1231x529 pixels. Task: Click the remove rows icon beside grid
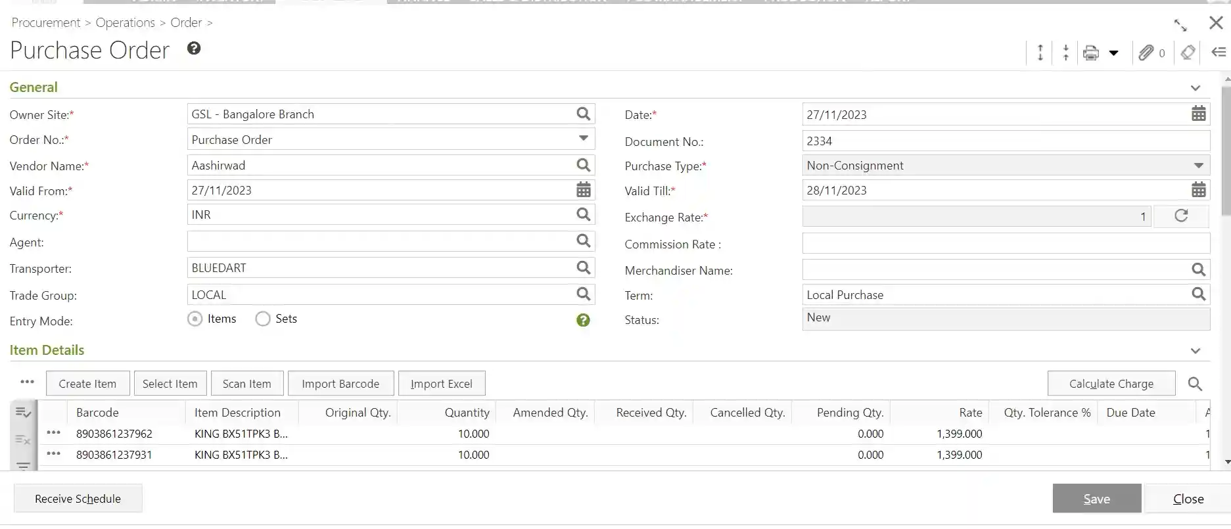(x=23, y=440)
